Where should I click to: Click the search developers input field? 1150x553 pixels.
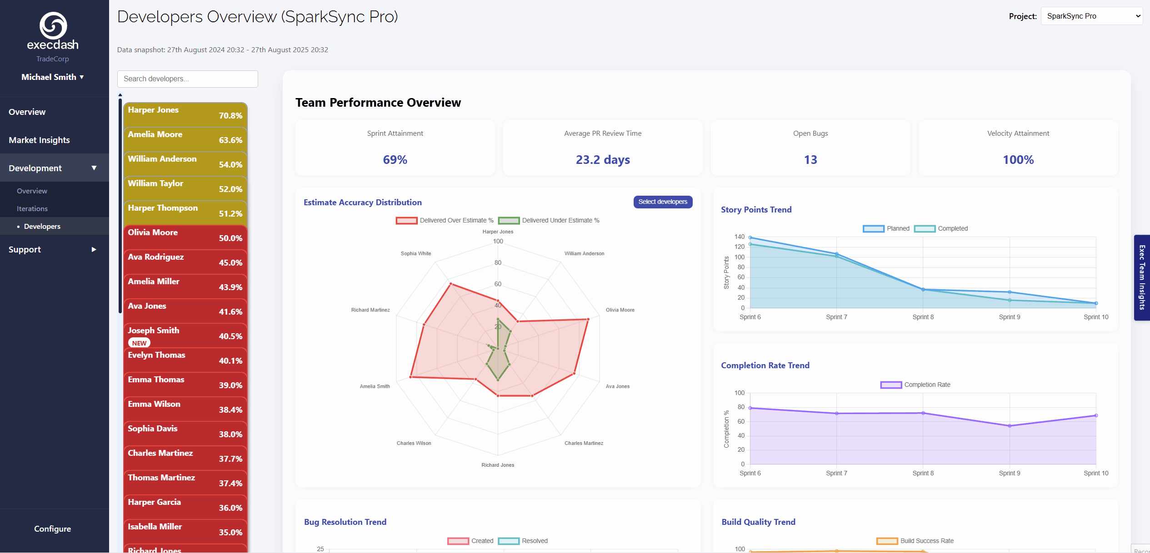[x=187, y=79]
